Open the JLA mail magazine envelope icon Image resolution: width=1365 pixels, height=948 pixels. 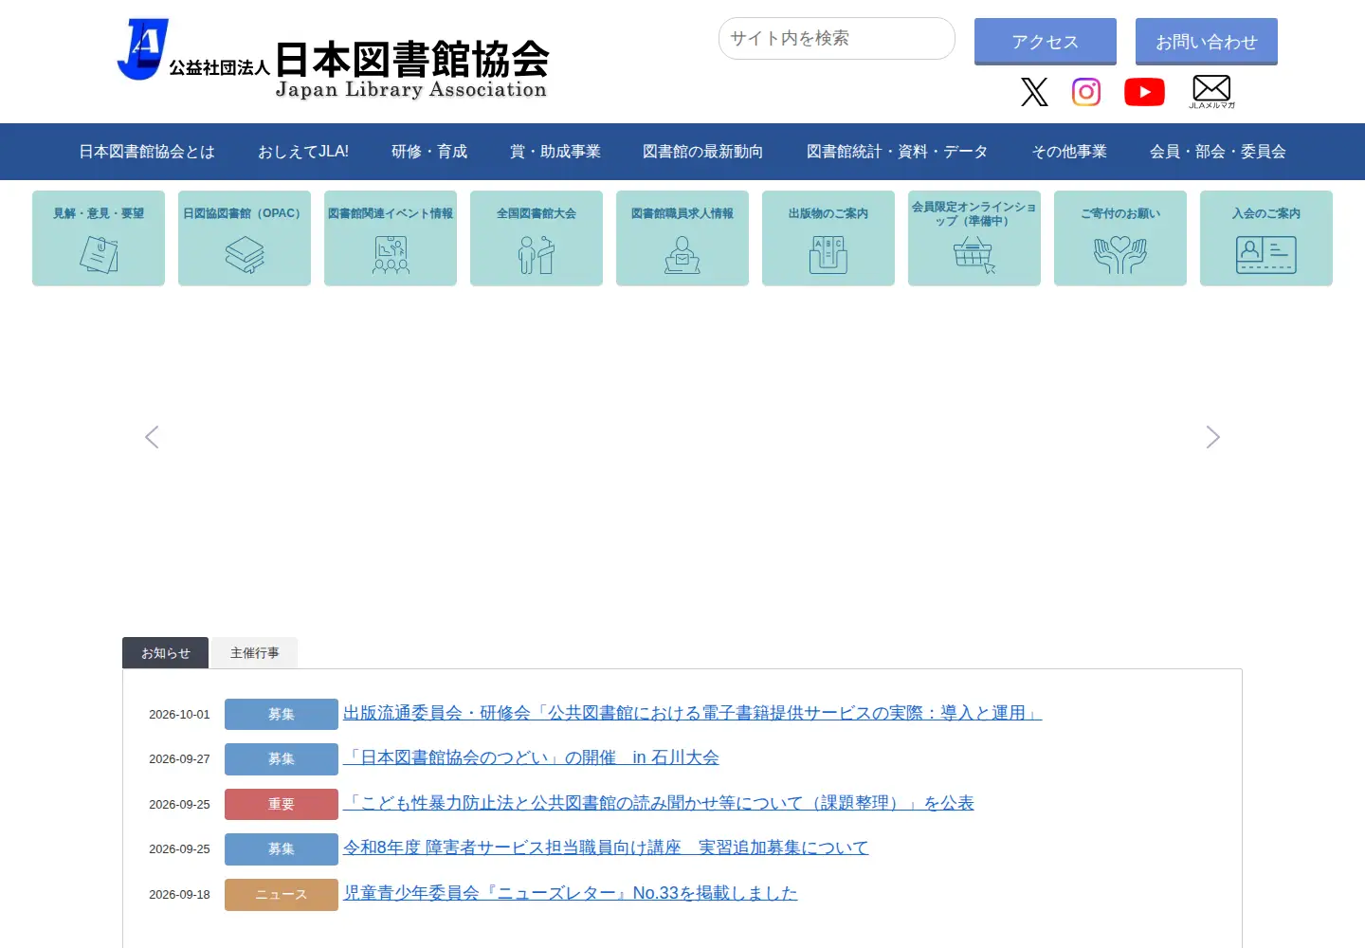click(x=1211, y=92)
